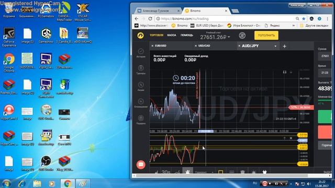Edit the Сумма amount field 27651
This screenshot has height=188, width=335.
pos(325,56)
